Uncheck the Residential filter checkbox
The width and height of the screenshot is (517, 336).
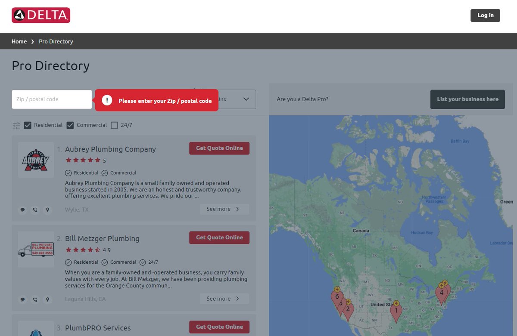(x=28, y=125)
